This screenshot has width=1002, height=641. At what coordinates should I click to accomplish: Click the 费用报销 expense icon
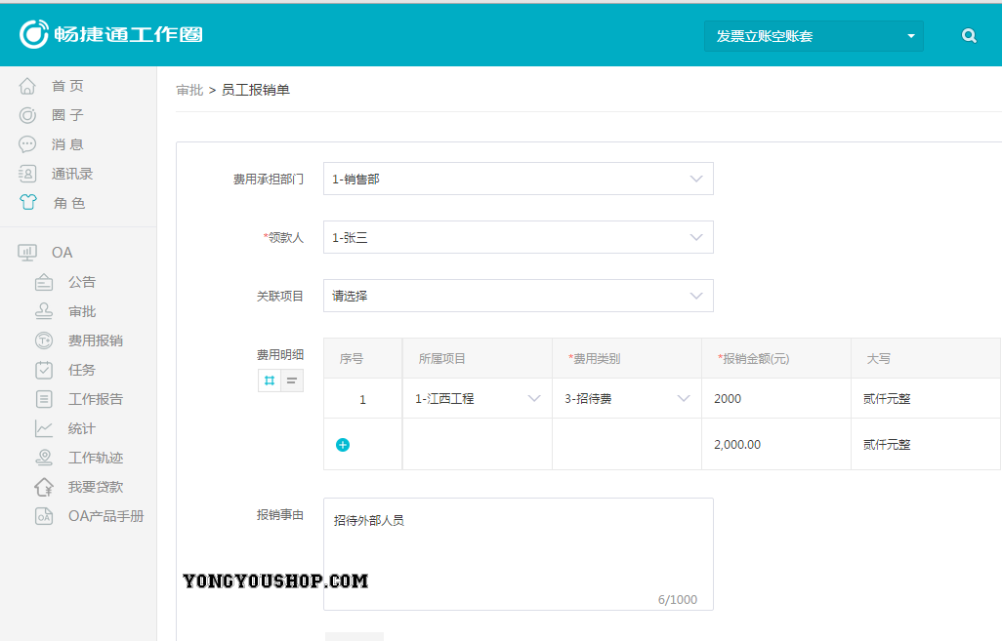point(43,341)
